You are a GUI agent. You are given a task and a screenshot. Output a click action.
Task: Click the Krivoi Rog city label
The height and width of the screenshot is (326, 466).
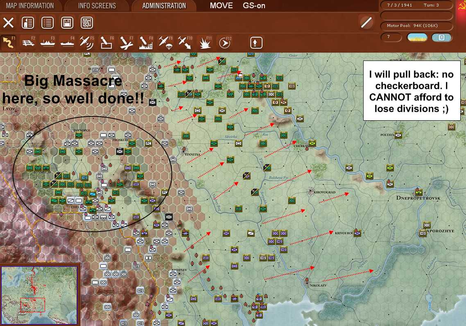click(x=344, y=233)
